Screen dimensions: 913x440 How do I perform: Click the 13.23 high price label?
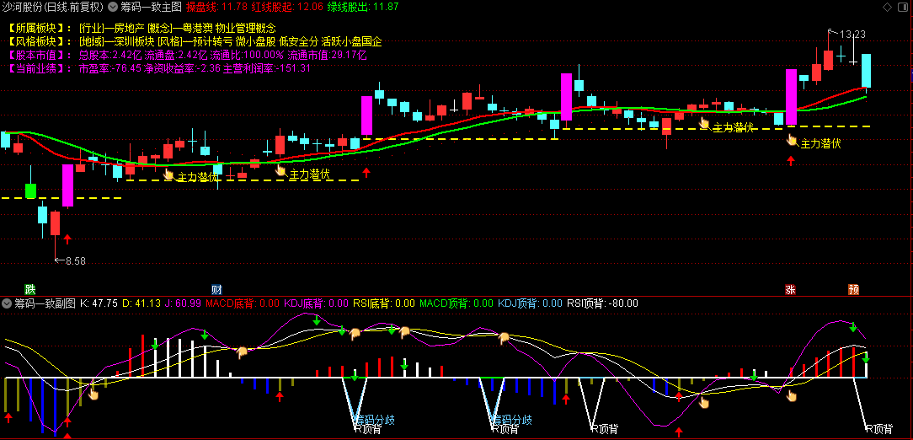852,35
